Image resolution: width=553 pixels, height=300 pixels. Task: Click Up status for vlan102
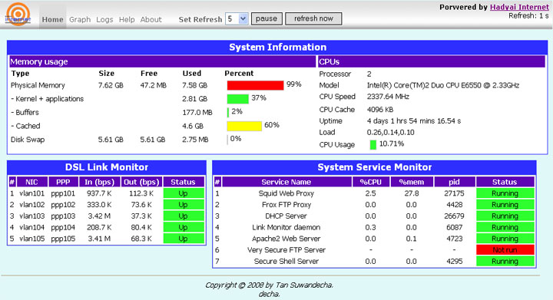(x=184, y=205)
